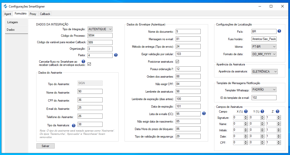
Task: Click Mensagem no e-mail field
Action: [188, 39]
